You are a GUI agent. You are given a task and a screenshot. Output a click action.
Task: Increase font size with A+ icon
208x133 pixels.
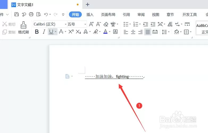[91, 24]
